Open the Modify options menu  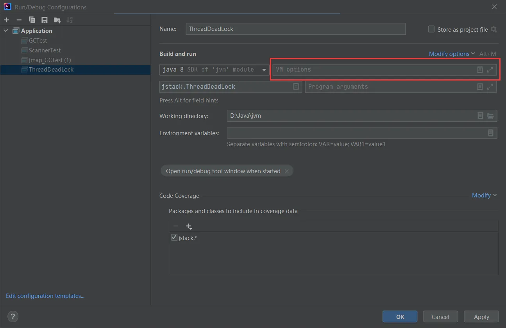point(452,54)
